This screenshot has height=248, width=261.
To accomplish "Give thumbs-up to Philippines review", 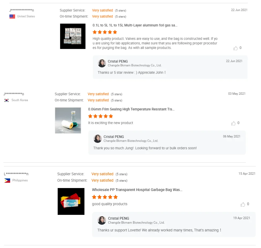I will coord(243,204).
